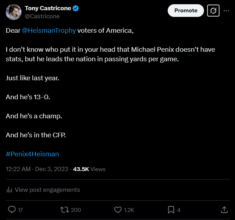Screen dimensions: 235x220
Task: Bookmark this post
Action: (x=171, y=210)
